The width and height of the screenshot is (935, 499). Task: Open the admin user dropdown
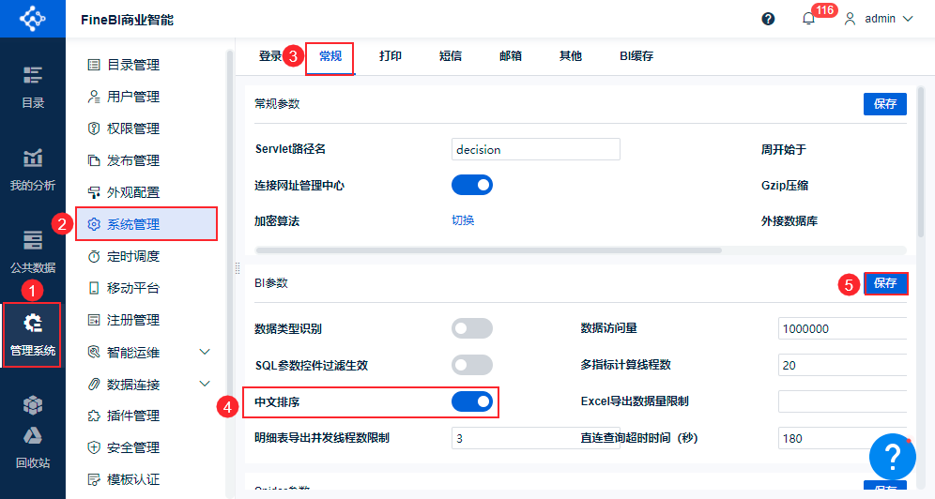click(879, 19)
